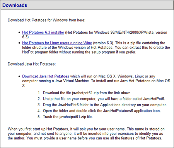The width and height of the screenshot is (174, 148).
Task: Click the Downloads heading
Action: click(x=15, y=5)
